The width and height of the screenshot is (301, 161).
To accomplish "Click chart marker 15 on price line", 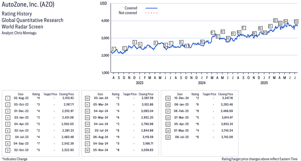I will tap(233, 34).
